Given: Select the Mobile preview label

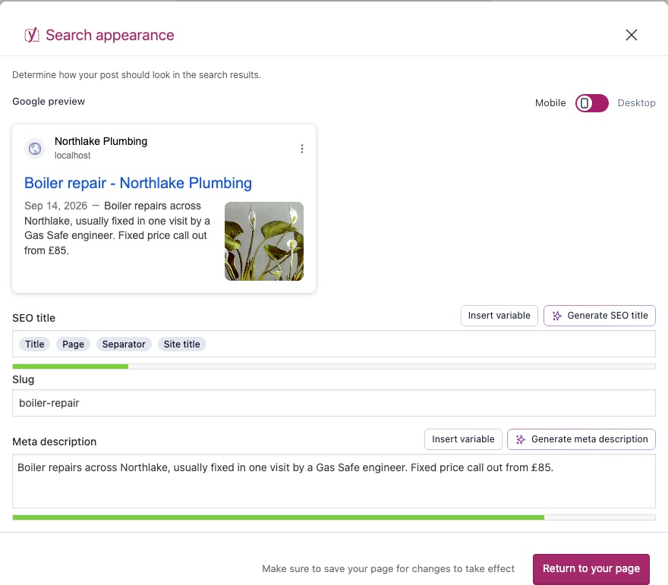Looking at the screenshot, I should (550, 103).
